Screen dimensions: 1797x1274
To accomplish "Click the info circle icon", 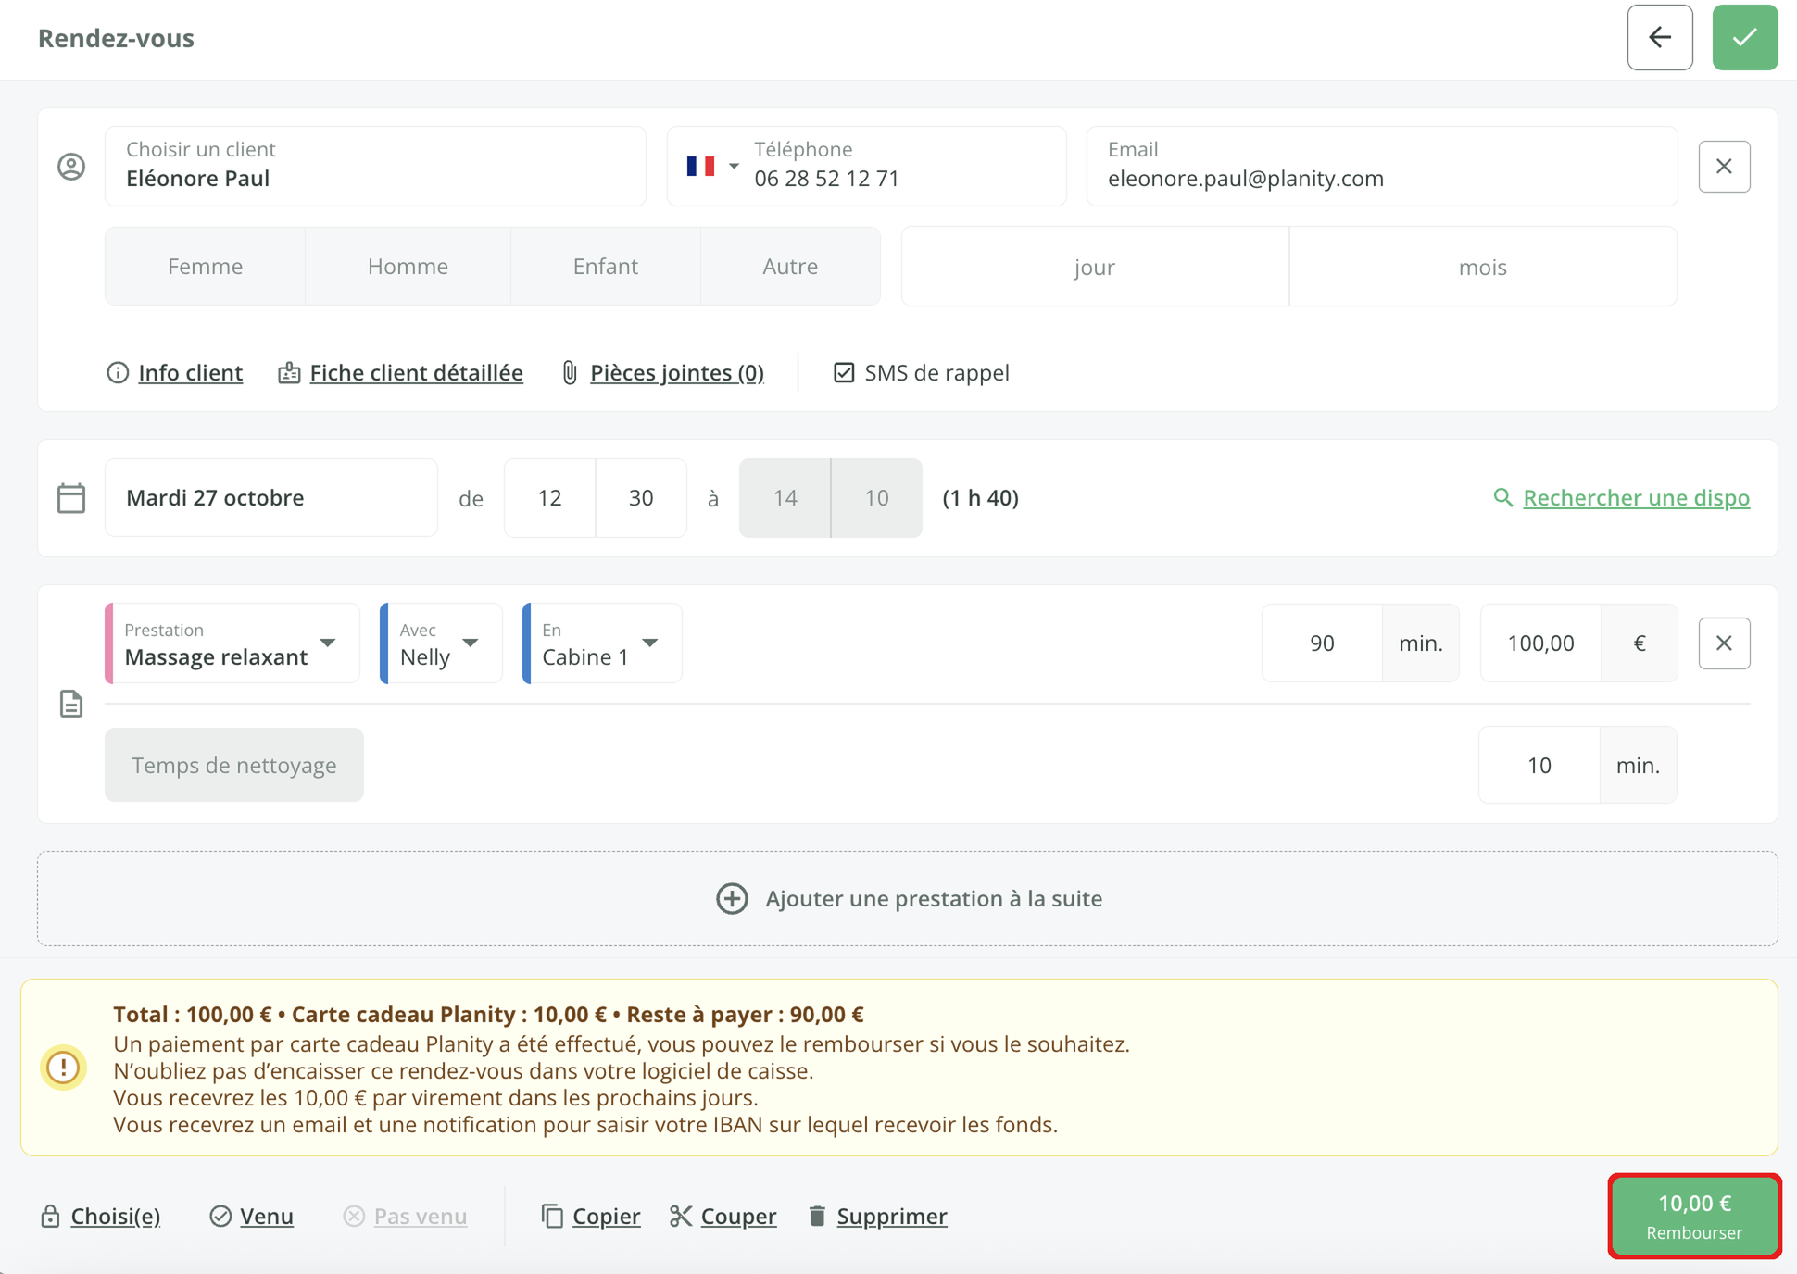I will click(x=118, y=372).
